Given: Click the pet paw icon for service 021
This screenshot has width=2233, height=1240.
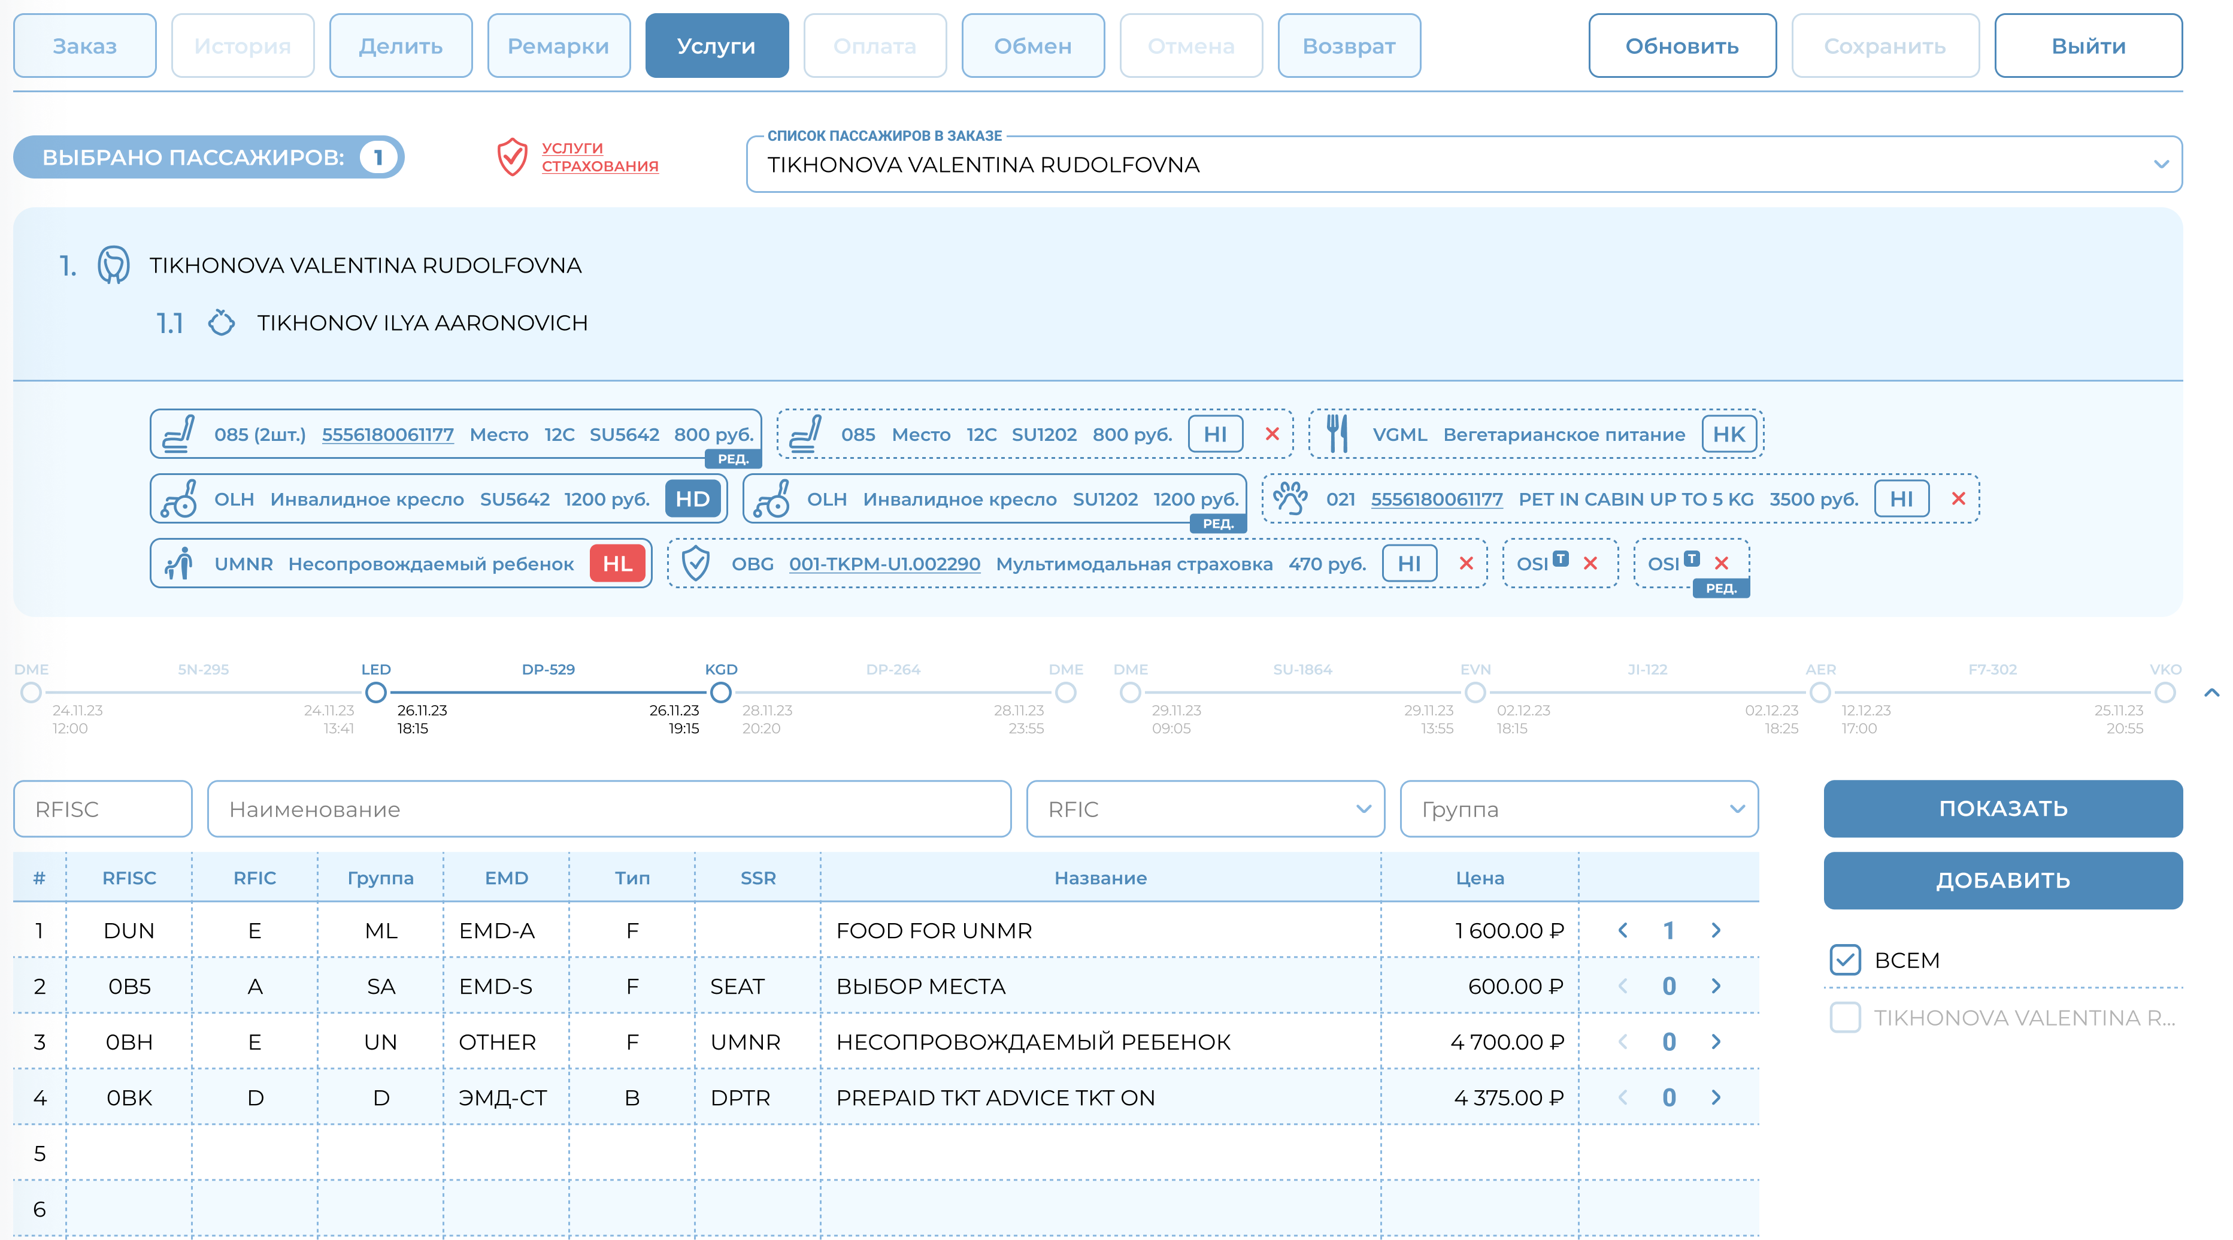Looking at the screenshot, I should click(1290, 500).
